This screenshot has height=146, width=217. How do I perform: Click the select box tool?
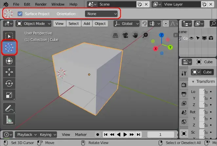click(9, 36)
